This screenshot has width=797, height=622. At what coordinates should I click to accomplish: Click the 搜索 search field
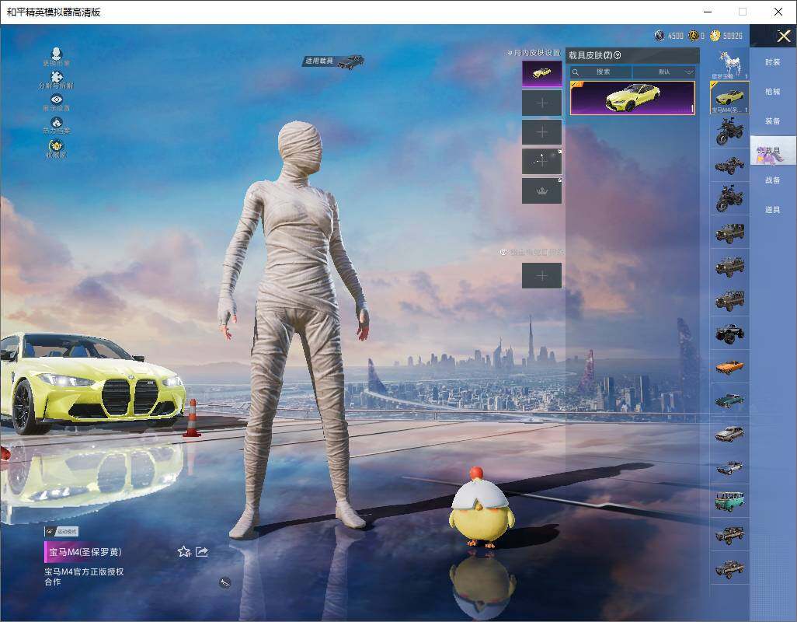pos(600,72)
